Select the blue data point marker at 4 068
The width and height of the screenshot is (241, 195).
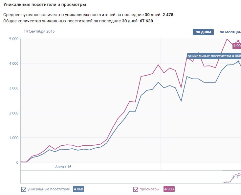pyautogui.click(x=238, y=61)
